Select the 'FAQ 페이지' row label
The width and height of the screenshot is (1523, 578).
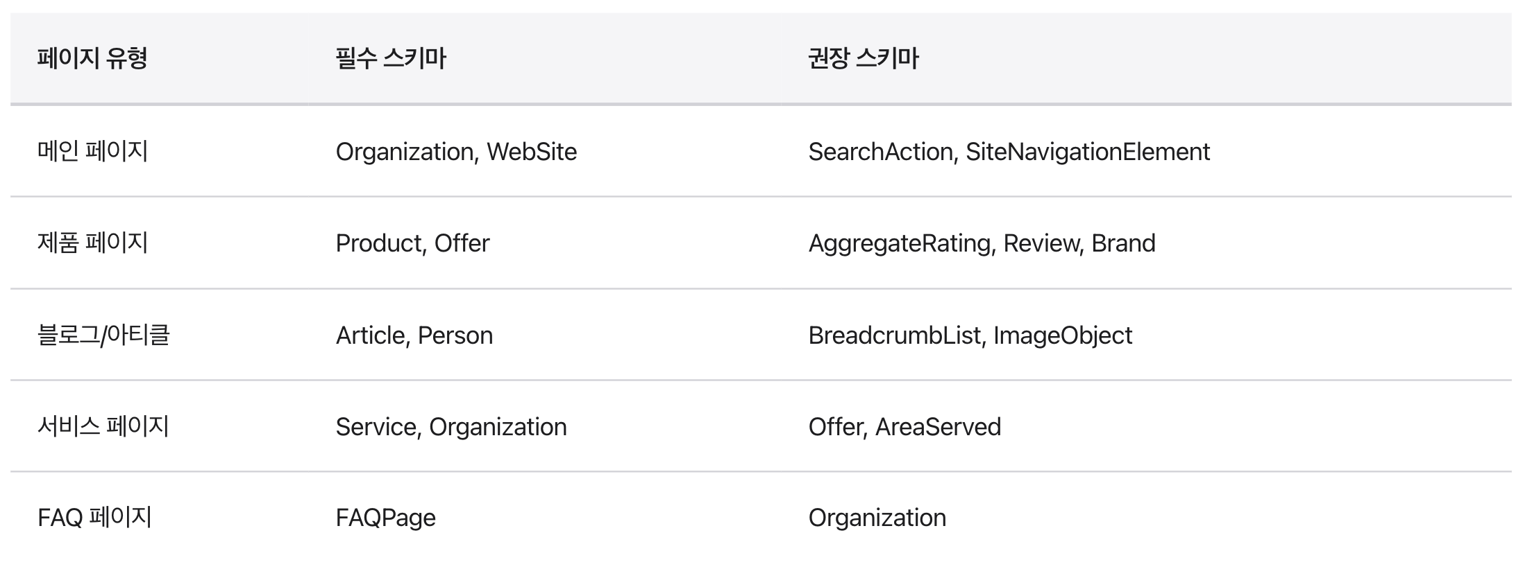(x=94, y=518)
